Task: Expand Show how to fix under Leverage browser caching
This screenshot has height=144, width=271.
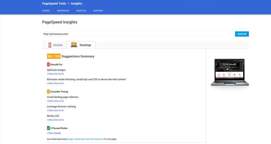Action: pos(56,111)
